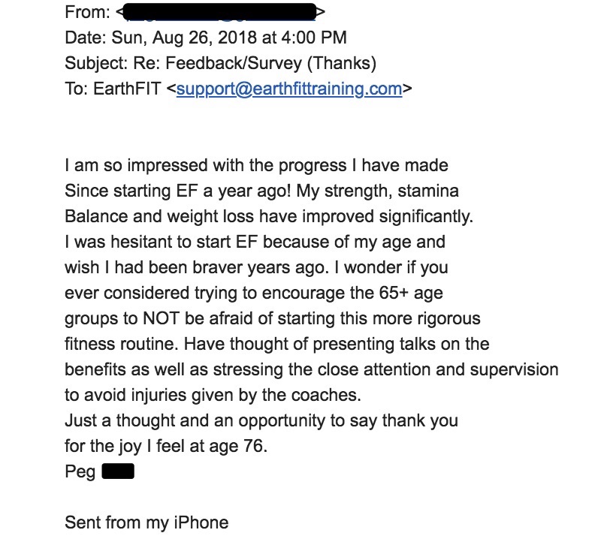Click the phrase weight loss in the body

(210, 216)
